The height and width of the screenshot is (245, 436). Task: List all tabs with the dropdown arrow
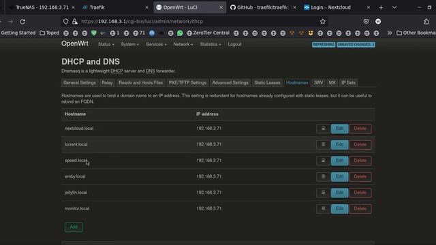tap(394, 7)
